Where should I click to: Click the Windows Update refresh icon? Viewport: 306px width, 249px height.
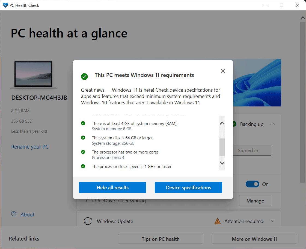point(87,221)
